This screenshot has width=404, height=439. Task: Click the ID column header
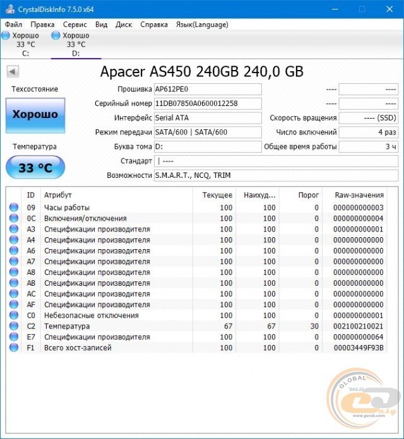coord(31,195)
